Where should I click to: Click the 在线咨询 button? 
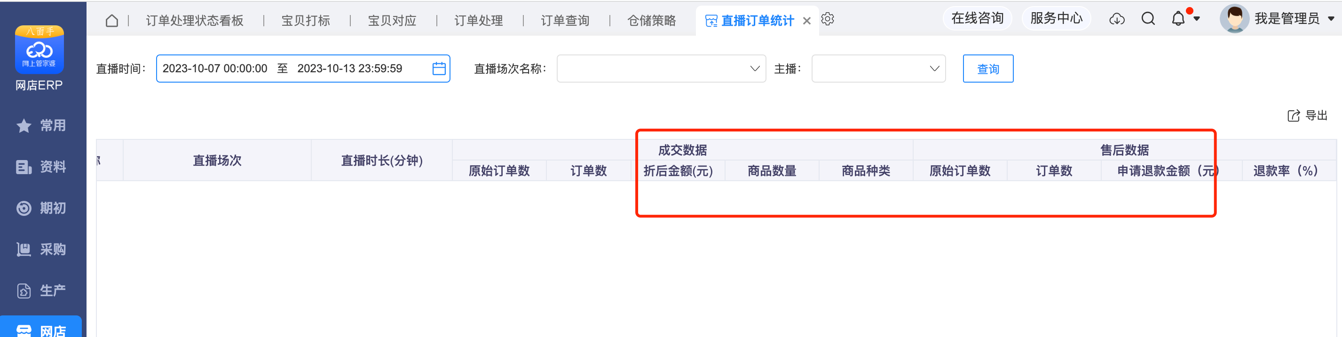tap(977, 18)
